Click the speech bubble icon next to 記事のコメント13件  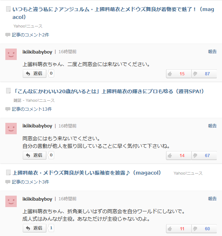click(x=8, y=109)
